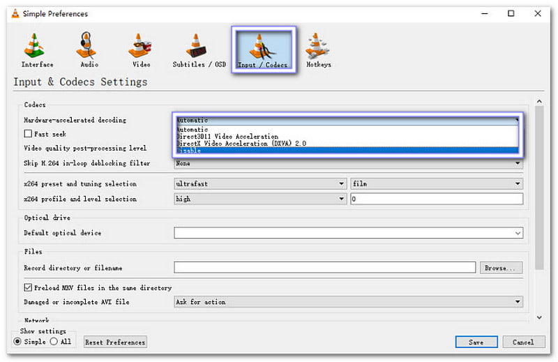Expand the x264 tuning film dropdown
The image size is (558, 362).
pyautogui.click(x=437, y=184)
